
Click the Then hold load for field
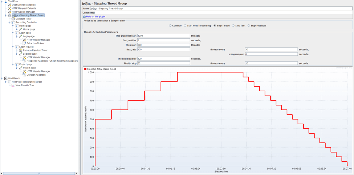(163, 59)
